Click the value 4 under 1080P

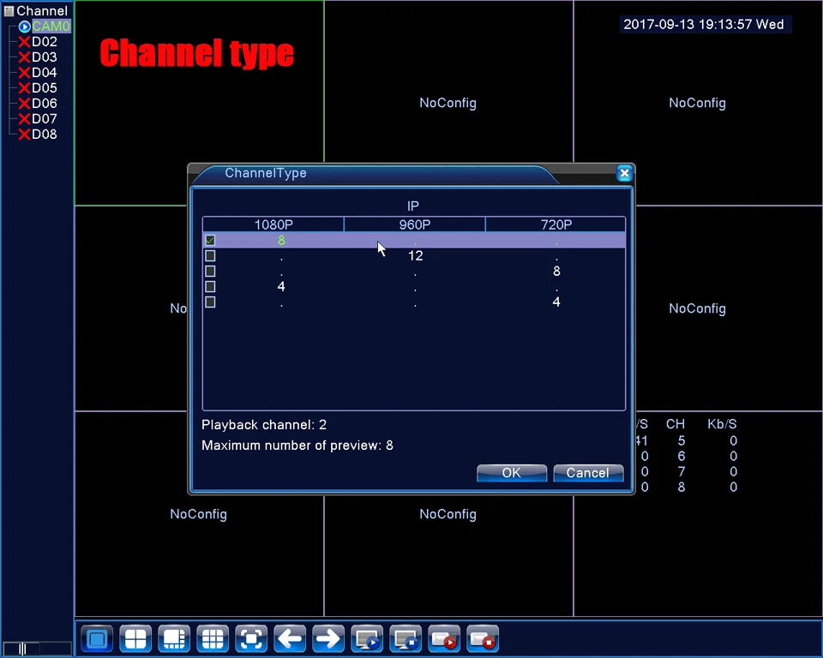coord(281,286)
